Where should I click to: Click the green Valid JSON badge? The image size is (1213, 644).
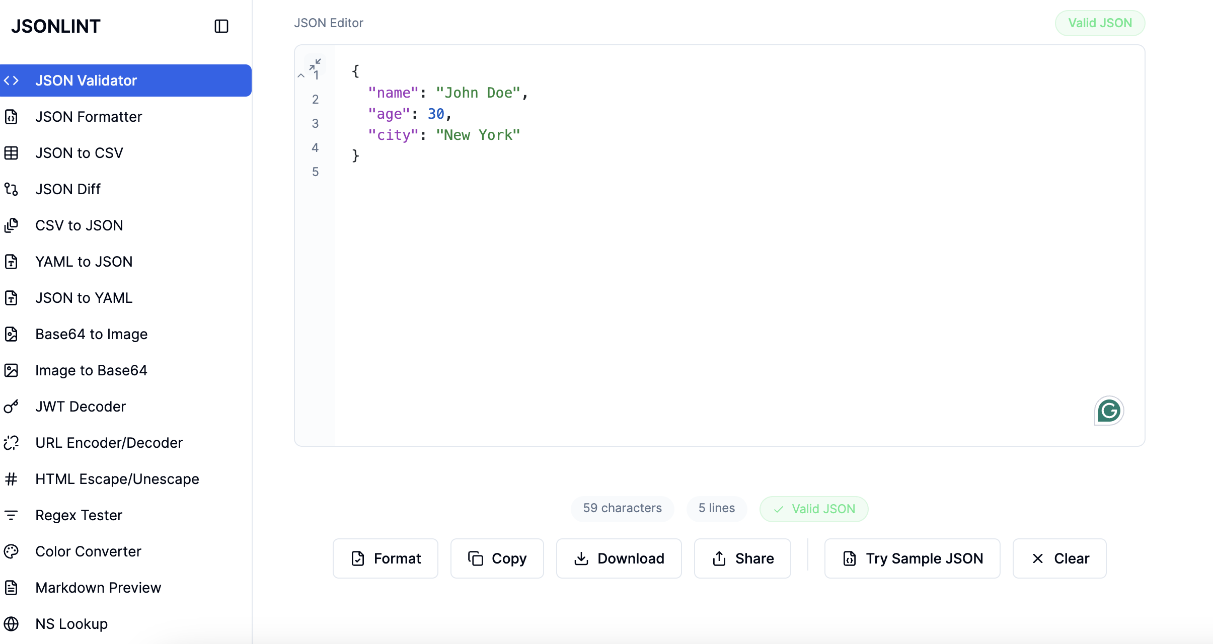tap(1100, 23)
